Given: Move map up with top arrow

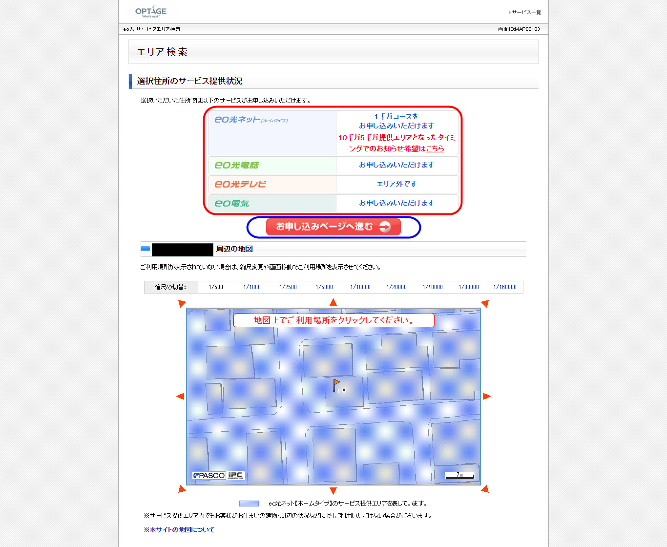Looking at the screenshot, I should (x=333, y=302).
